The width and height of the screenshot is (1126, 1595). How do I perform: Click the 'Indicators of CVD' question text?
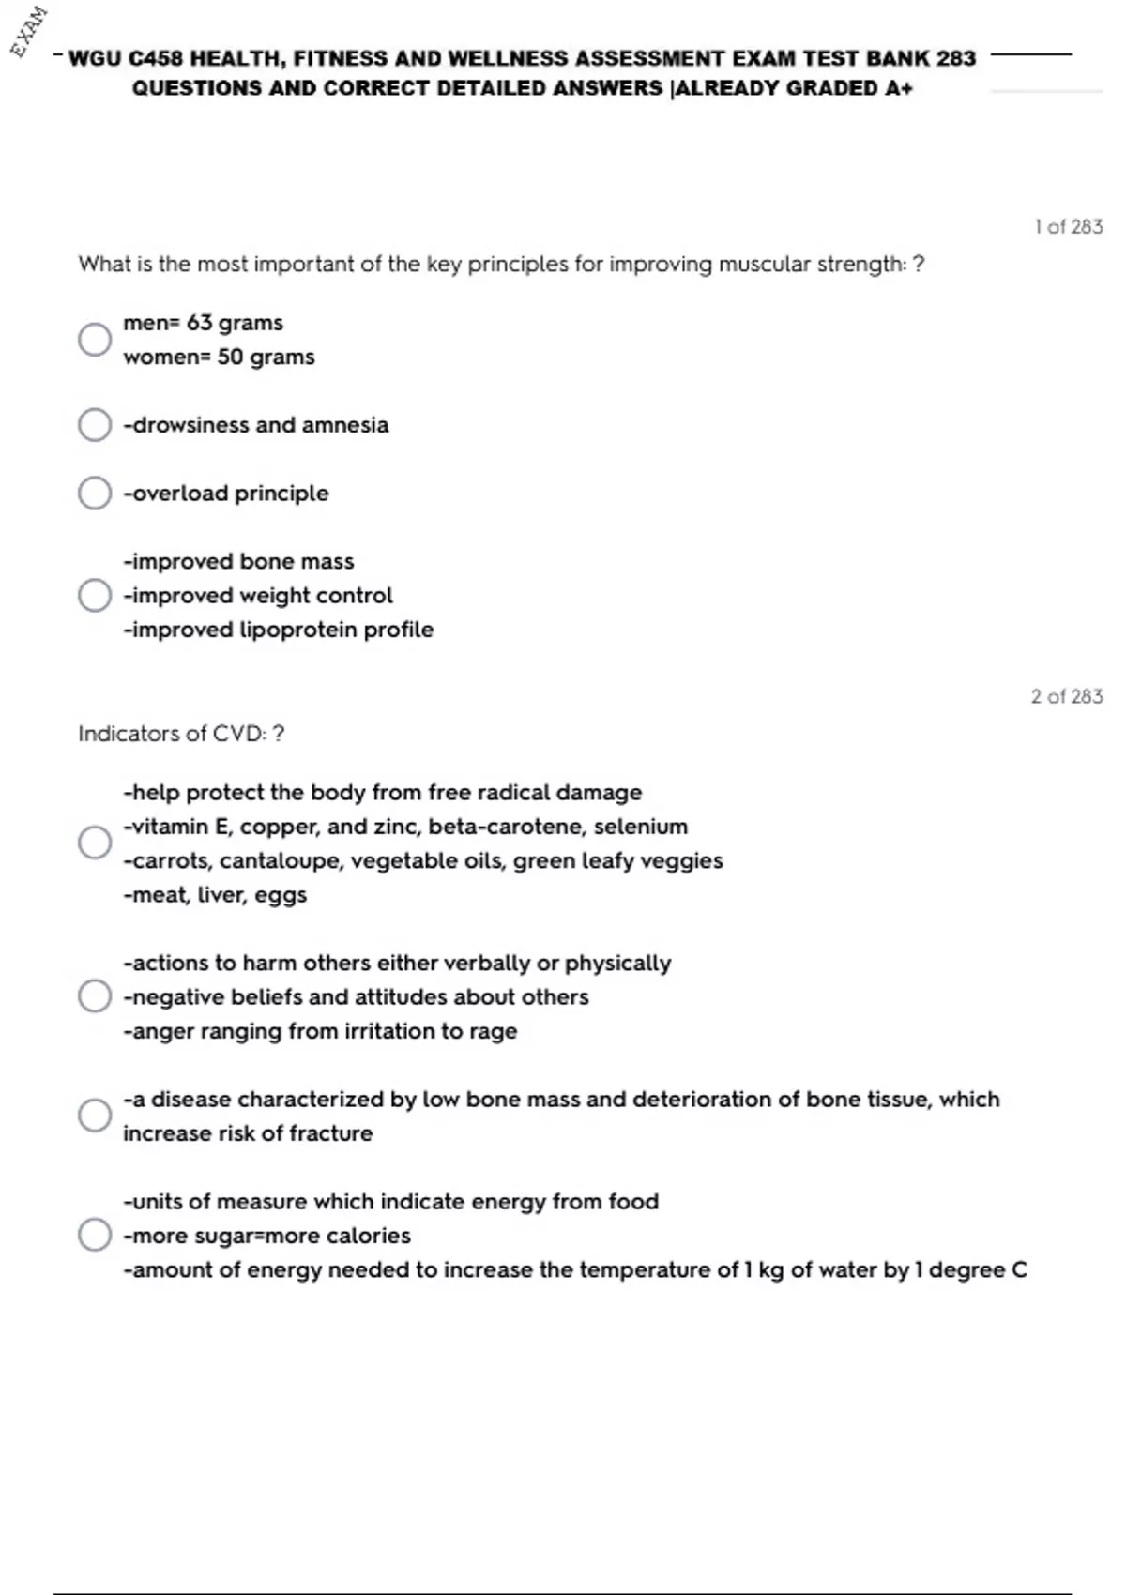181,734
